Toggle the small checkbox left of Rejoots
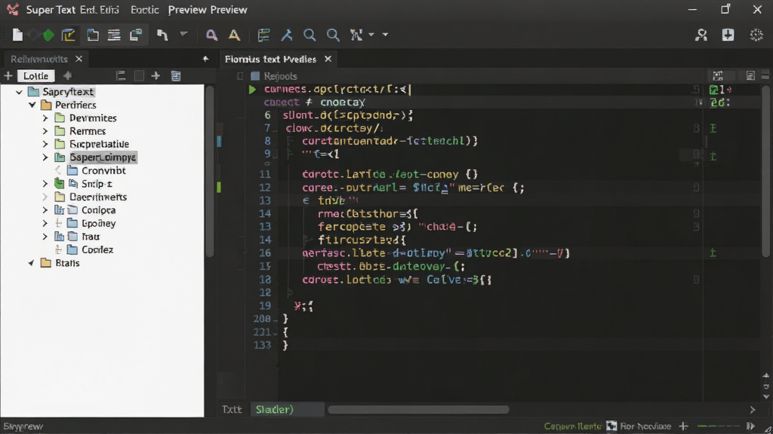This screenshot has width=773, height=434. [x=240, y=76]
